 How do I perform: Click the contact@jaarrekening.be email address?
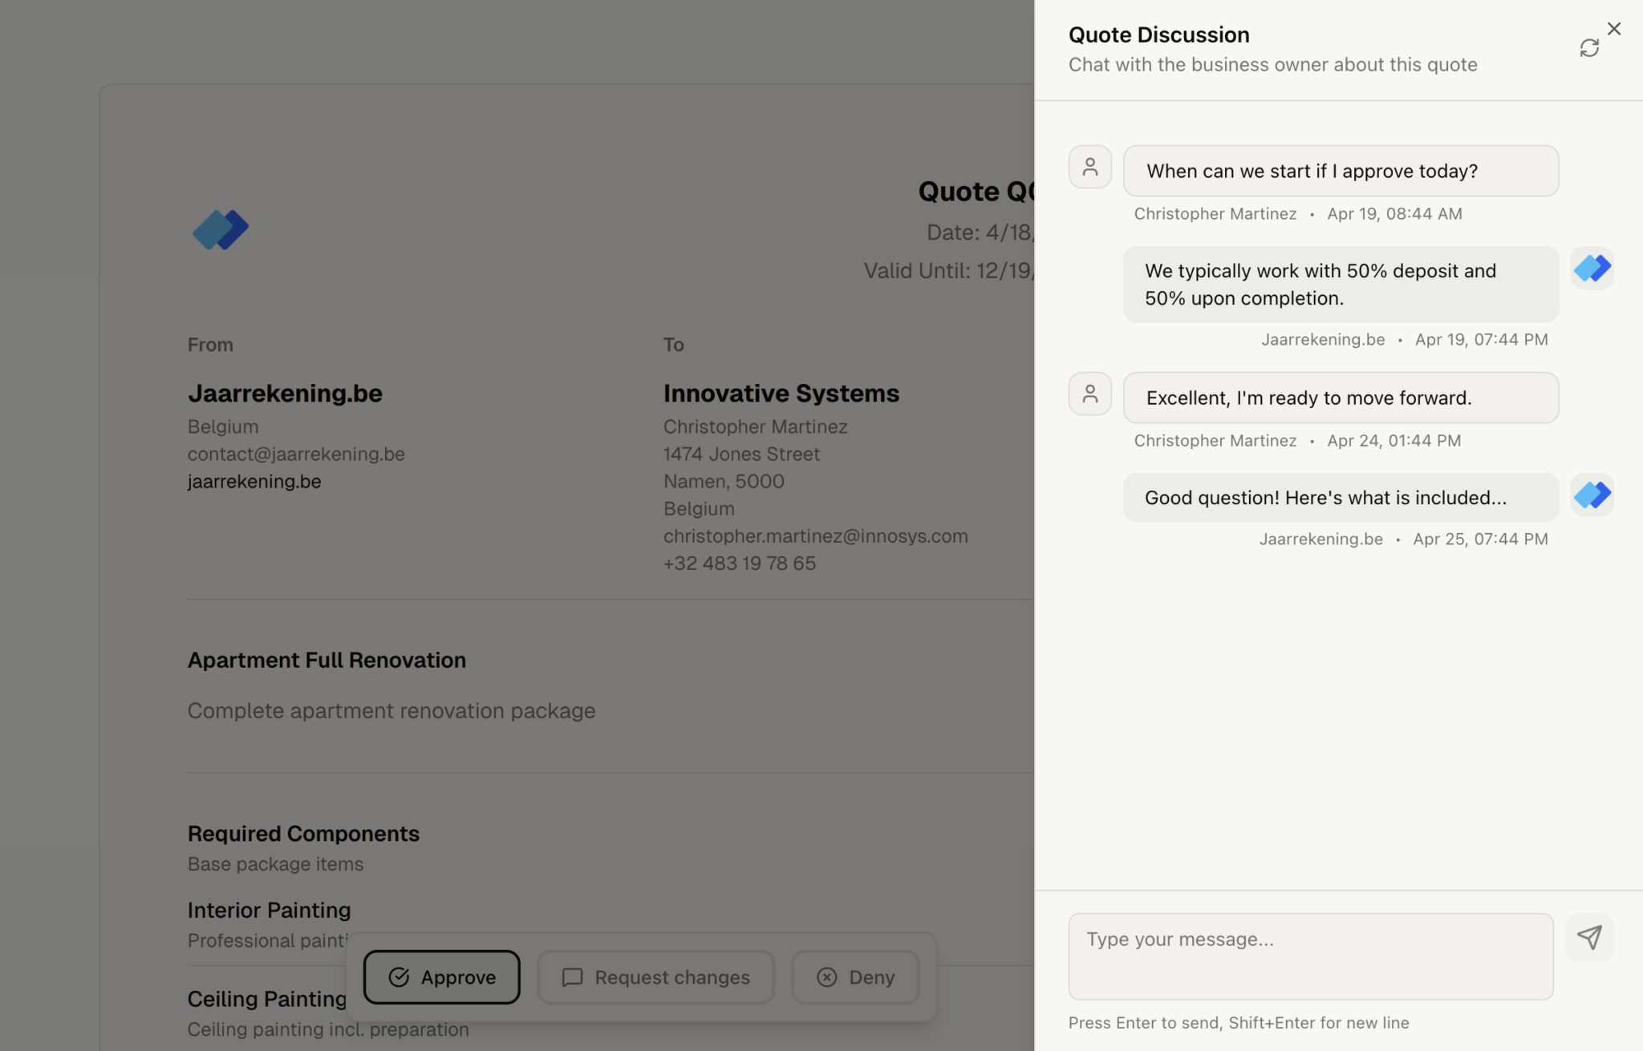click(x=296, y=454)
